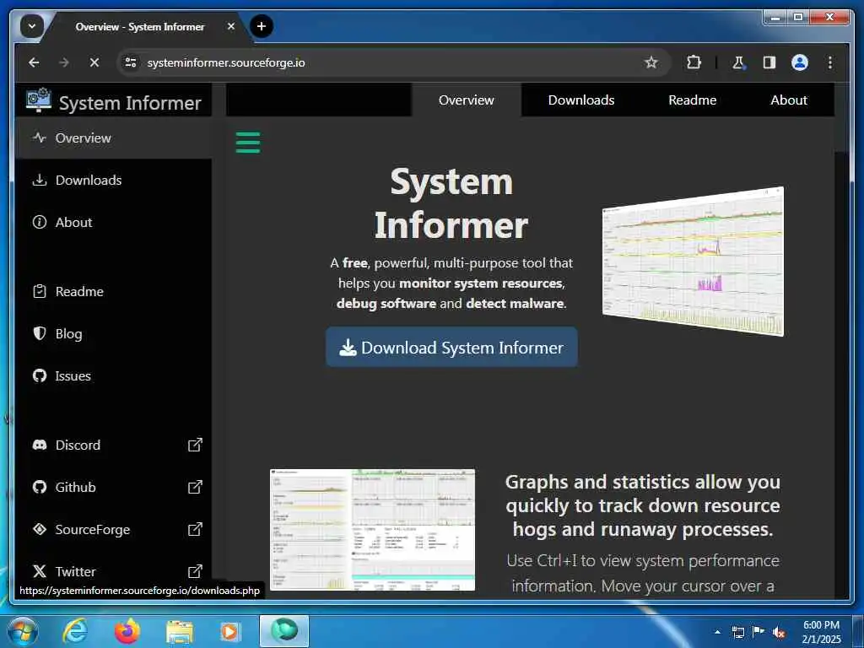Image resolution: width=864 pixels, height=648 pixels.
Task: Open the Chrome Labs flask icon
Action: [x=738, y=62]
